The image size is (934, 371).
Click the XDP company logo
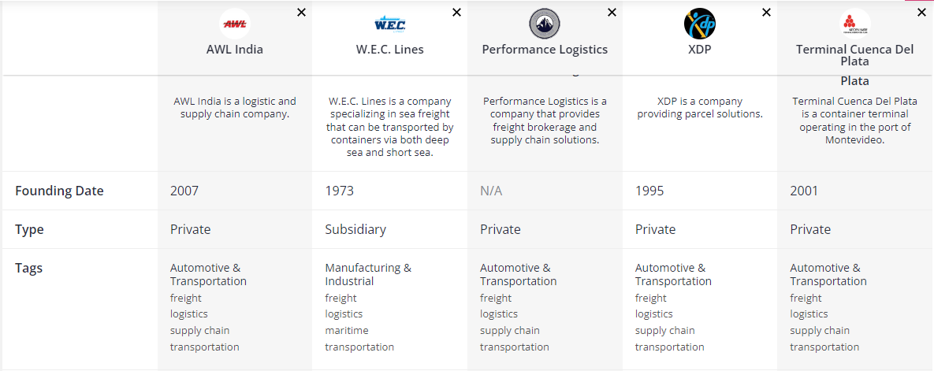click(x=700, y=24)
